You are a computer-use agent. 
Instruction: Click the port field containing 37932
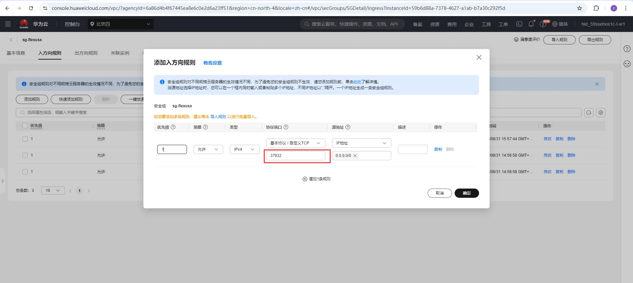(x=296, y=156)
